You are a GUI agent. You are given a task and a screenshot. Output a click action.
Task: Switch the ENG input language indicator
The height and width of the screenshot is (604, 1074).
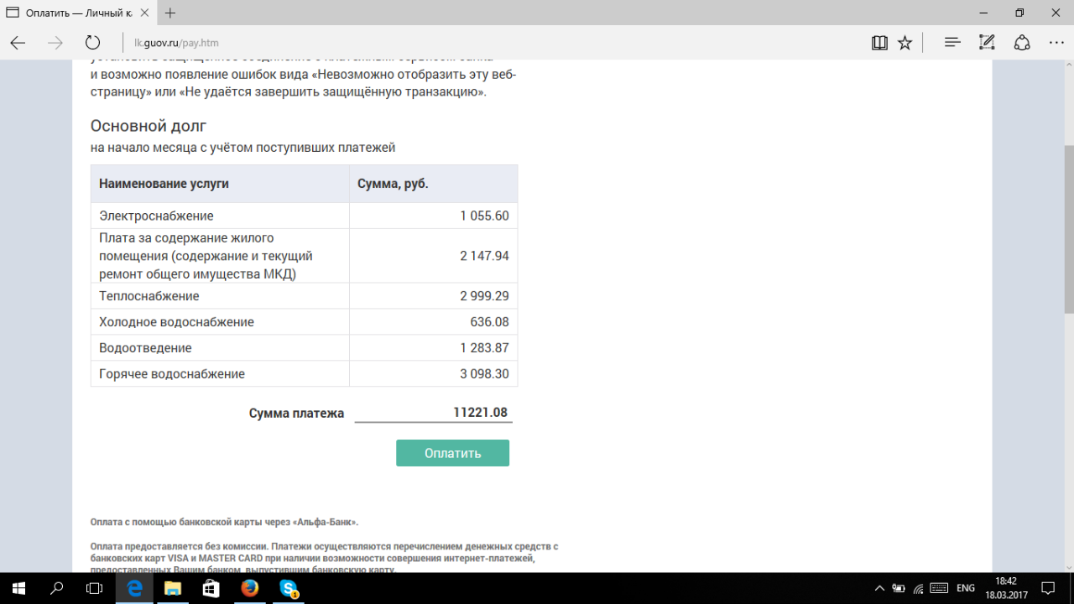click(x=965, y=588)
